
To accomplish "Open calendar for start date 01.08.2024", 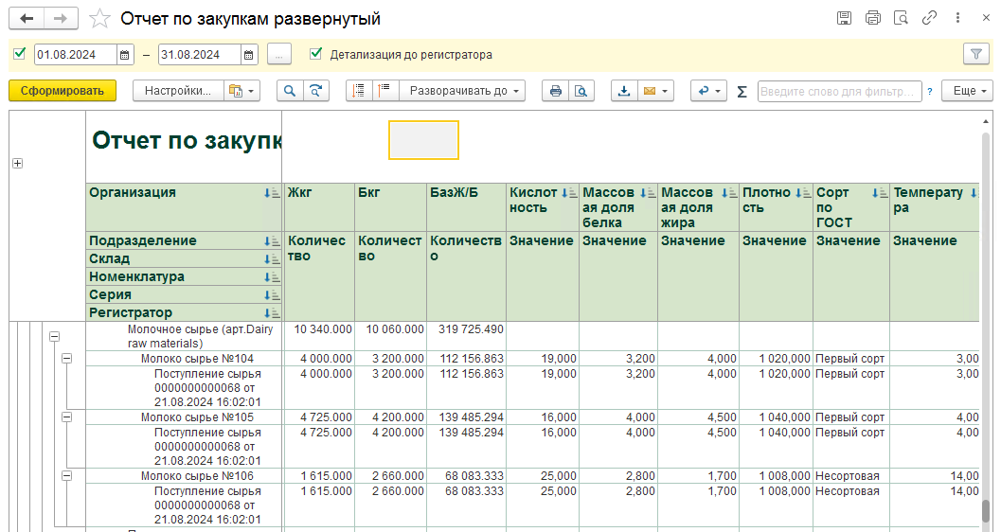I will click(x=125, y=55).
